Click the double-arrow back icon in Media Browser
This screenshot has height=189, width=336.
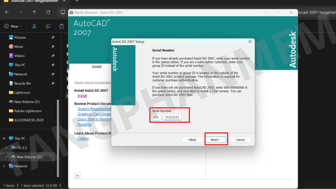click(77, 175)
